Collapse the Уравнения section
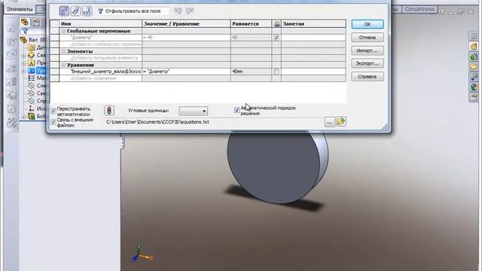Screen dimensions: 482x271 [x=63, y=65]
